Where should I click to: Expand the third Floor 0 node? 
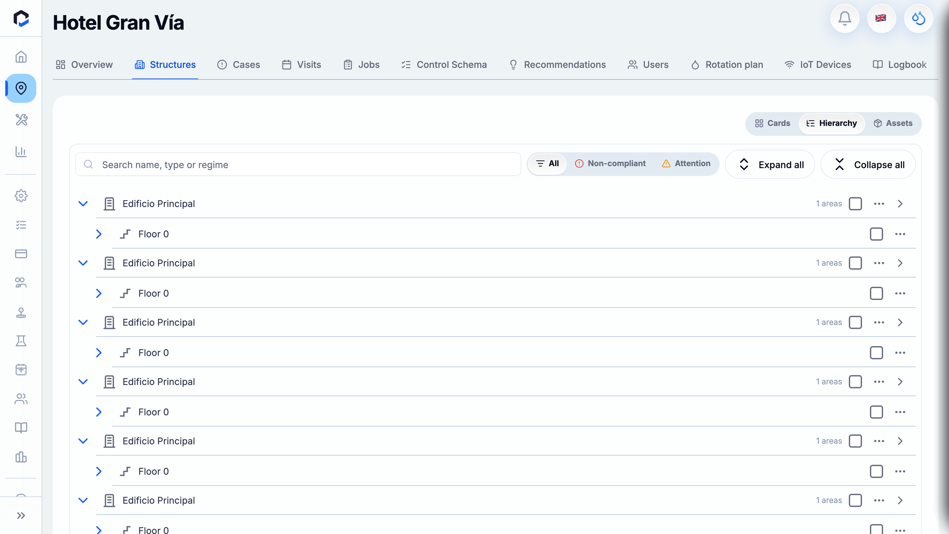[99, 353]
